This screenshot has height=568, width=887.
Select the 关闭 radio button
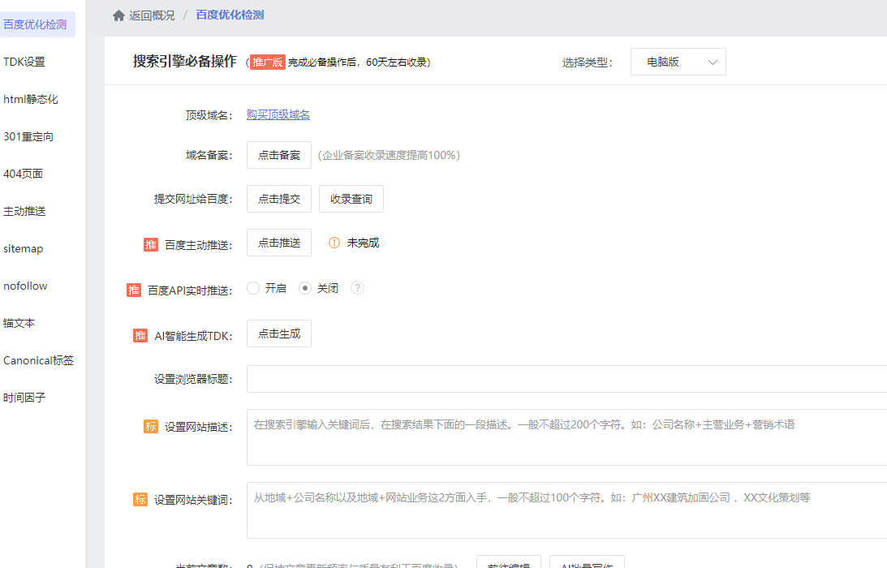(x=305, y=288)
